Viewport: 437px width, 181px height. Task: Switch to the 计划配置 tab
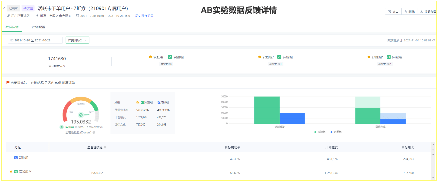(38, 27)
